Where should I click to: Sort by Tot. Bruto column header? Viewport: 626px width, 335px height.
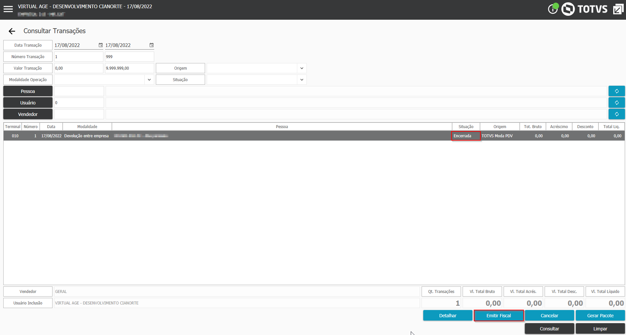pyautogui.click(x=533, y=127)
